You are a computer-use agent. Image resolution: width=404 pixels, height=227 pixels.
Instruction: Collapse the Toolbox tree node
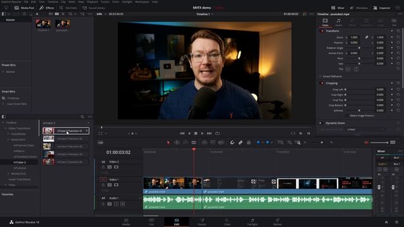(3, 123)
